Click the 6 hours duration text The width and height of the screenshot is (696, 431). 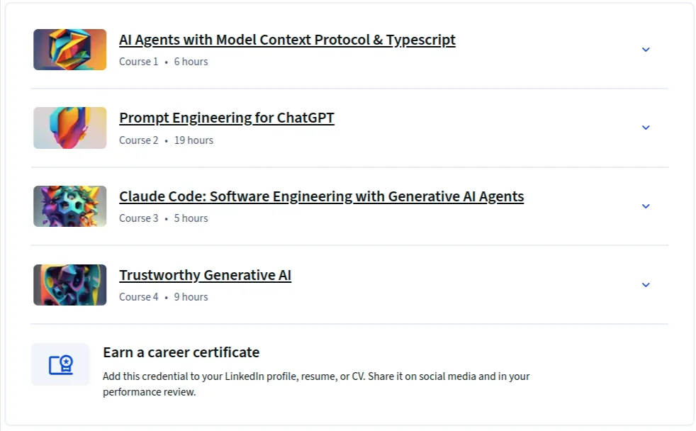pos(191,62)
